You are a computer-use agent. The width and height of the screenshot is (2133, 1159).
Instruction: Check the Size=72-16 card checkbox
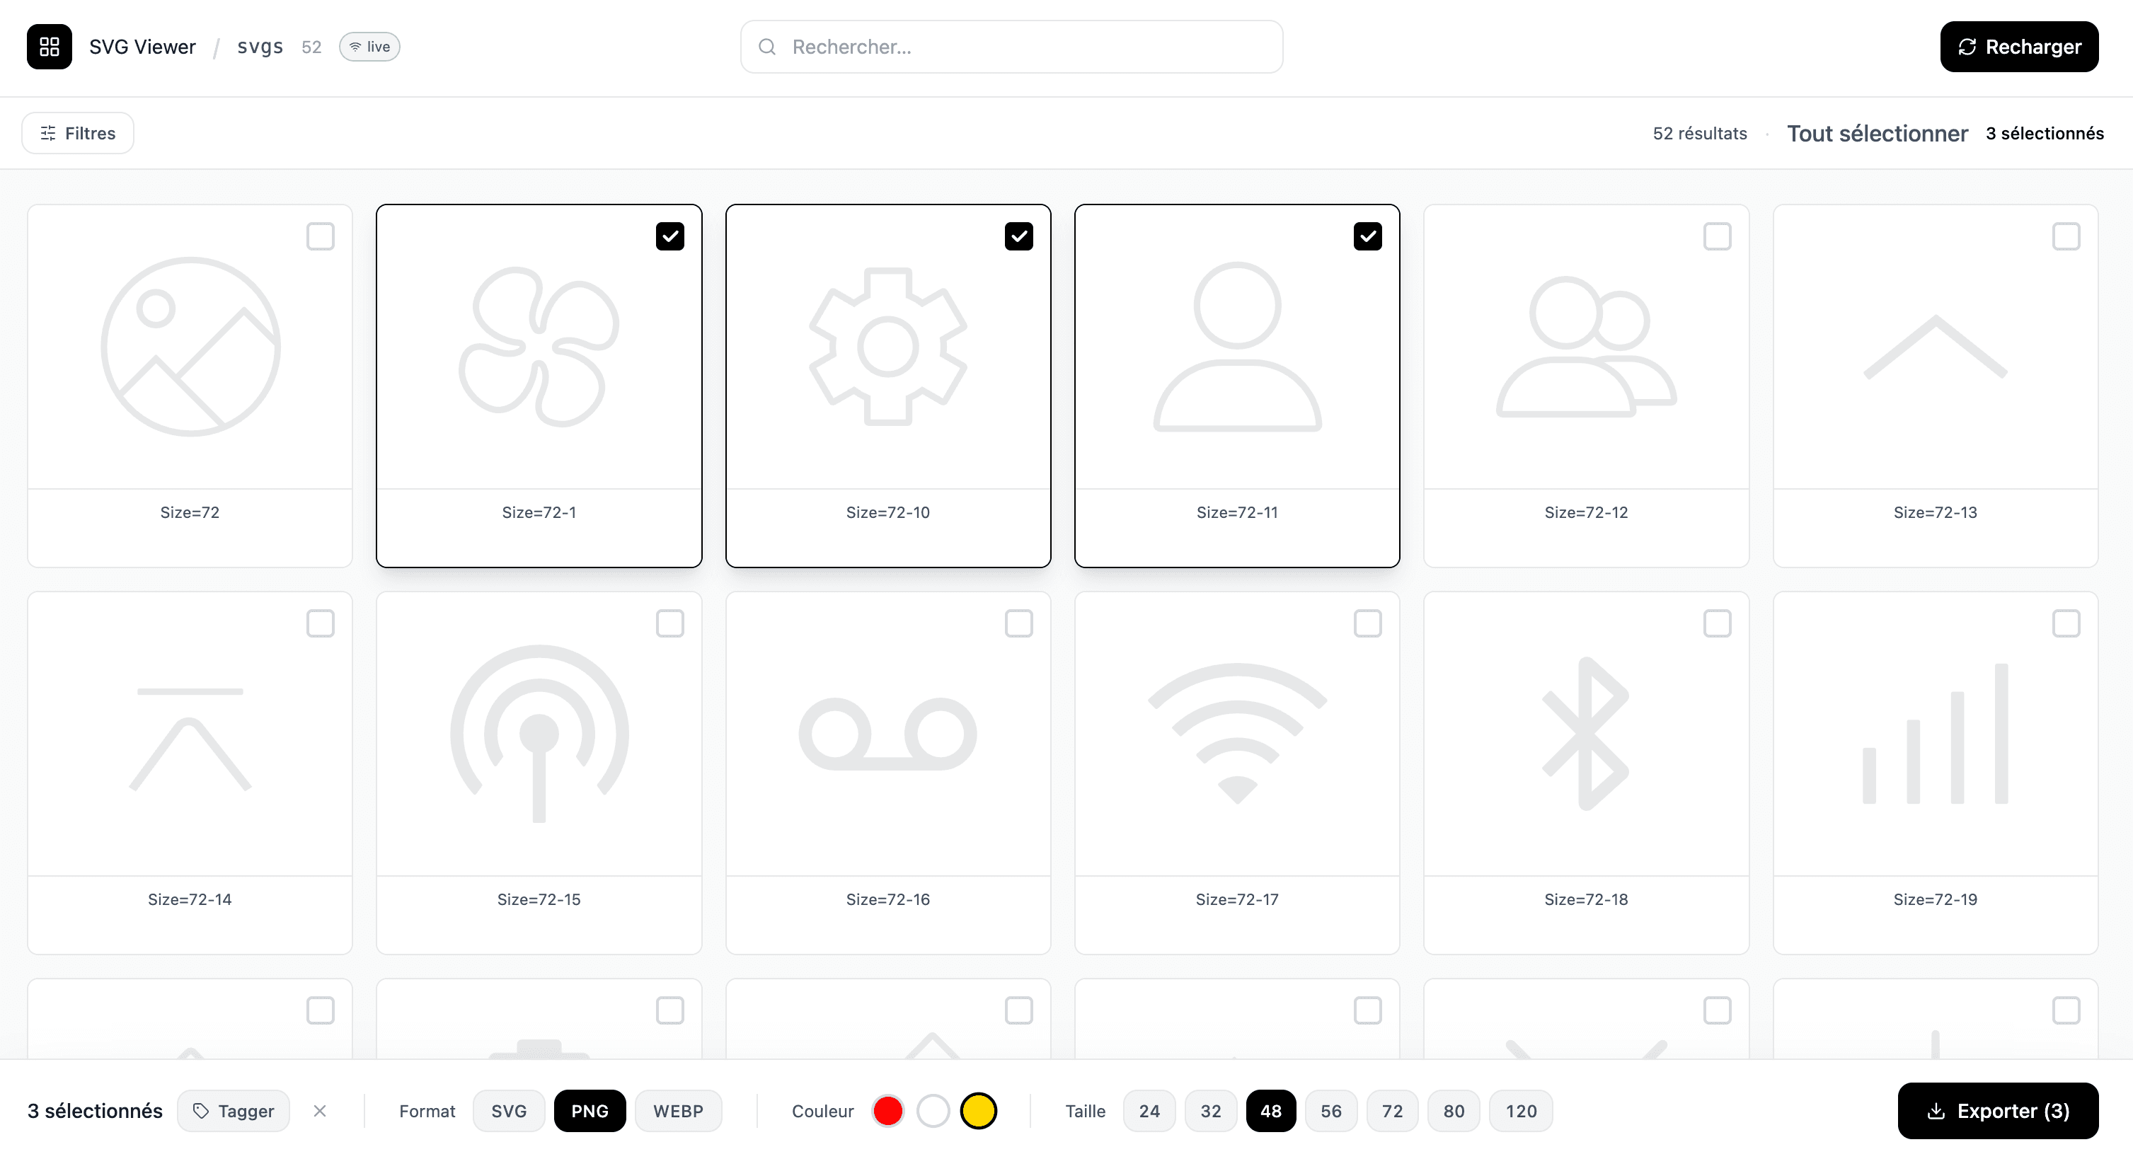coord(1018,623)
